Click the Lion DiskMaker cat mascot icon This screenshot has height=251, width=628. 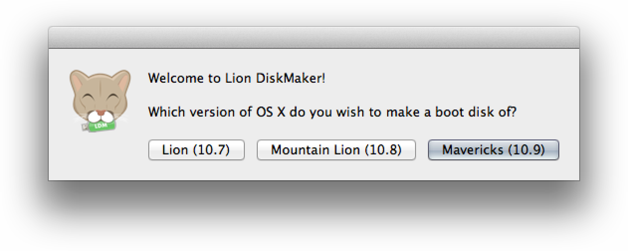coord(100,101)
